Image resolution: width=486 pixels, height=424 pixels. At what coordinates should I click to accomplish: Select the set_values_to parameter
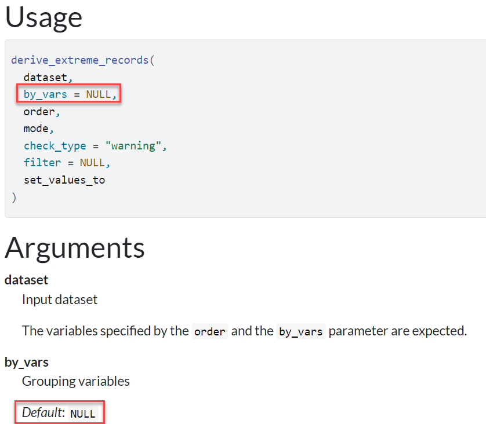click(x=64, y=180)
